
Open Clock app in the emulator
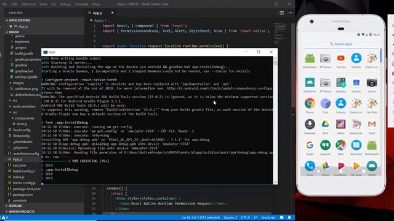(x=325, y=103)
